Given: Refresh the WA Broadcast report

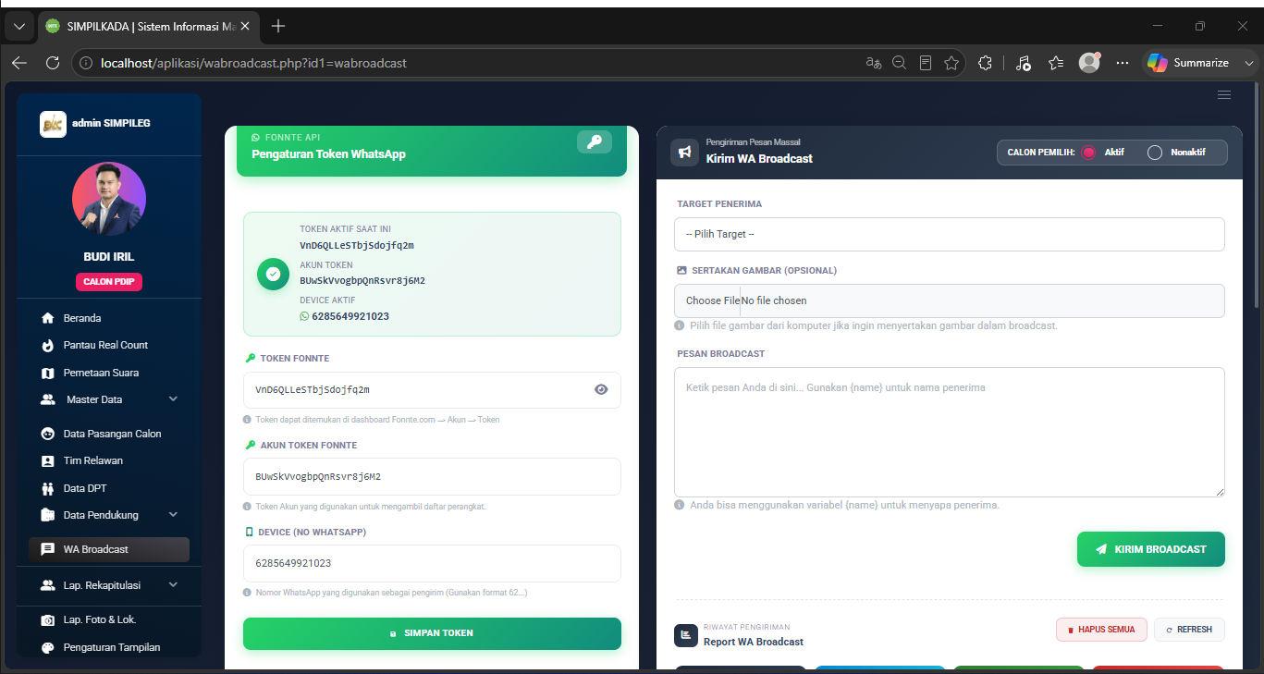Looking at the screenshot, I should tap(1189, 630).
